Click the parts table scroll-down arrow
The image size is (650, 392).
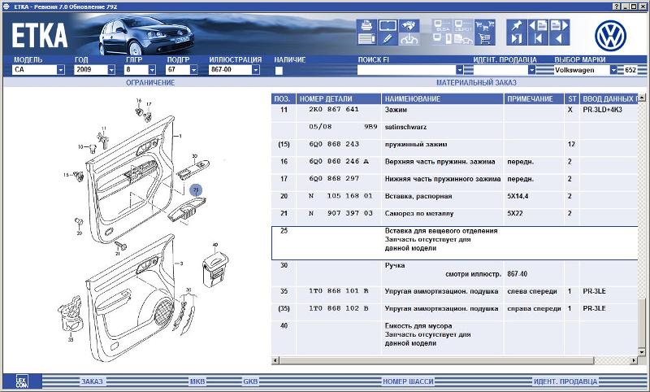(642, 352)
